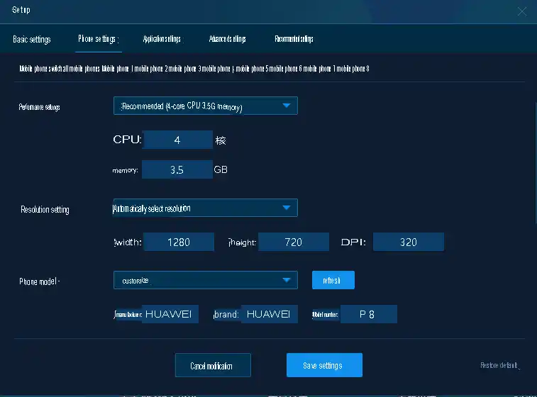Select the Recommended settings tab
The height and width of the screenshot is (397, 537).
(x=294, y=39)
